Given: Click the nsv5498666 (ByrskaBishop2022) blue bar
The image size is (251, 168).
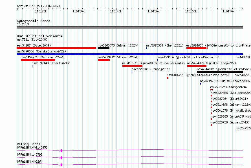Looking at the screenshot, I should [x=130, y=54].
